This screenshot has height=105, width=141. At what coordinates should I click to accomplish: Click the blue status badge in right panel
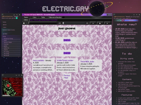(130, 20)
